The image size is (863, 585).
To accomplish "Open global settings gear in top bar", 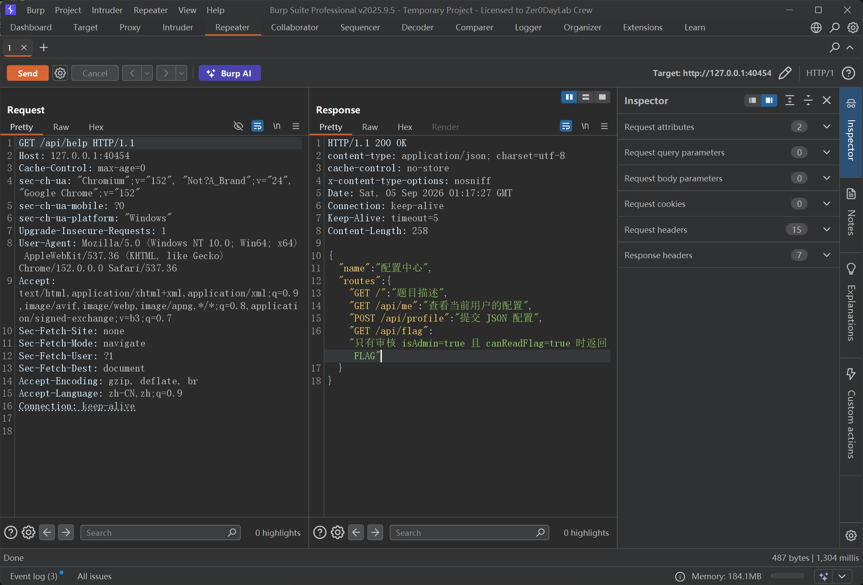I will [853, 28].
